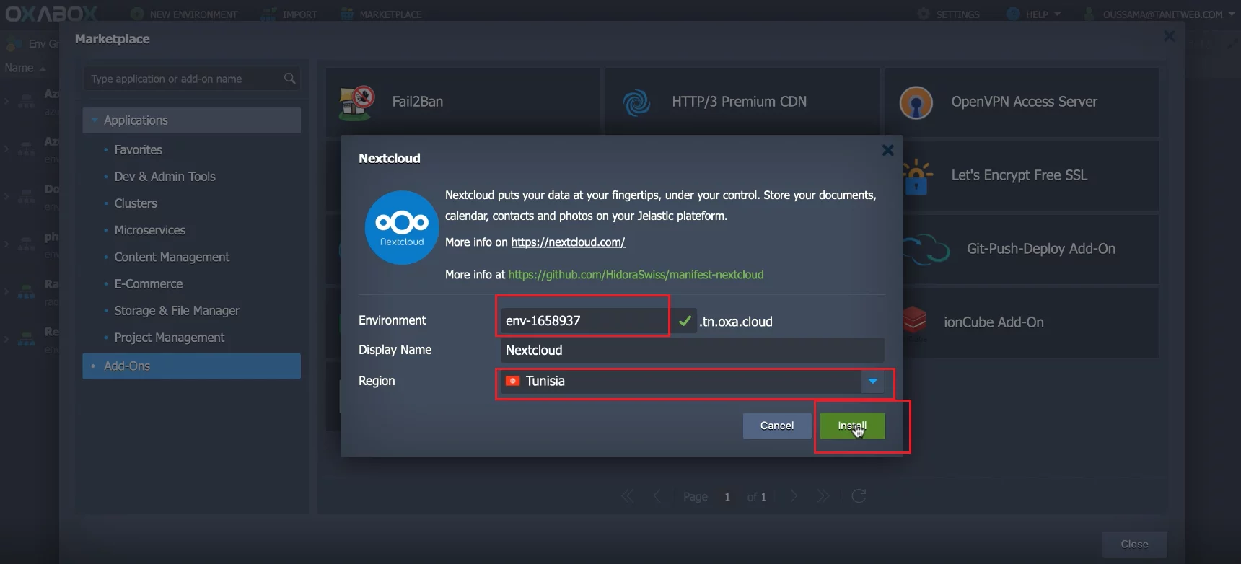Go to first page of results
The image size is (1241, 564).
628,496
